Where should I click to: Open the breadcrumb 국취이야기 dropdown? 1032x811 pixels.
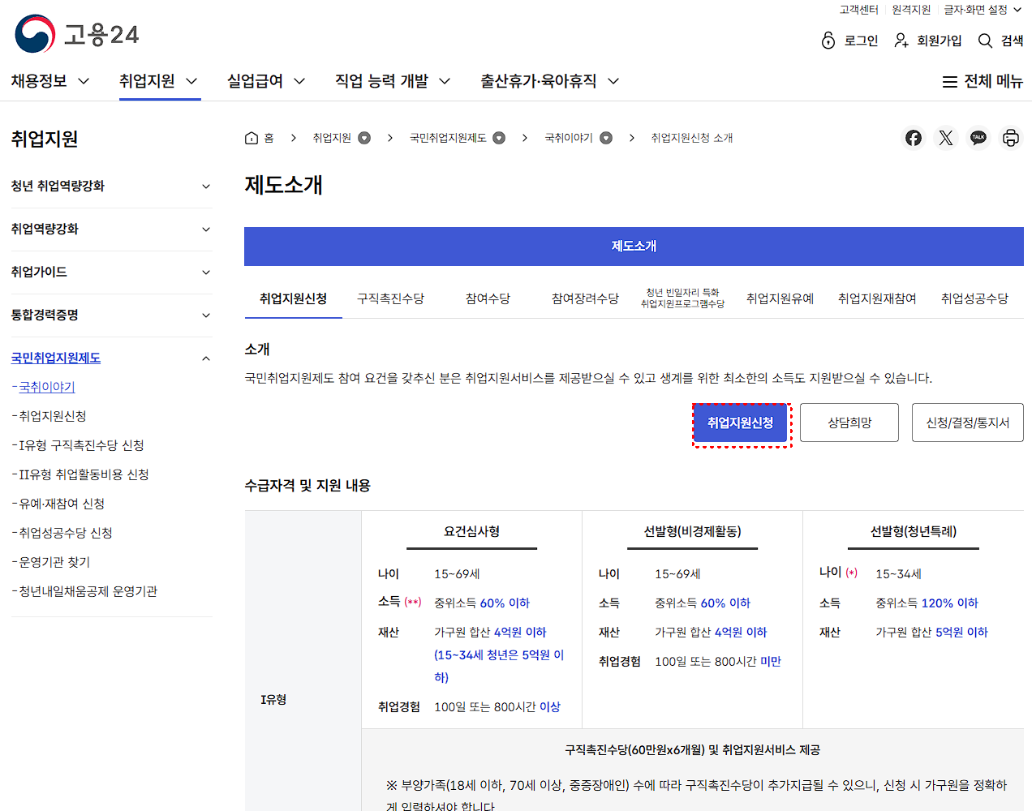coord(606,138)
